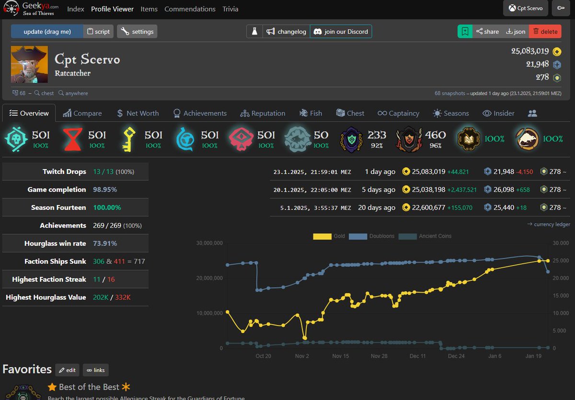This screenshot has height=400, width=575.
Task: Toggle the Ancient Coins series in the legend
Action: tap(425, 236)
